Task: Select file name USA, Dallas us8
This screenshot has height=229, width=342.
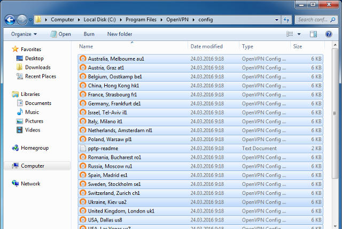Action: click(x=105, y=220)
